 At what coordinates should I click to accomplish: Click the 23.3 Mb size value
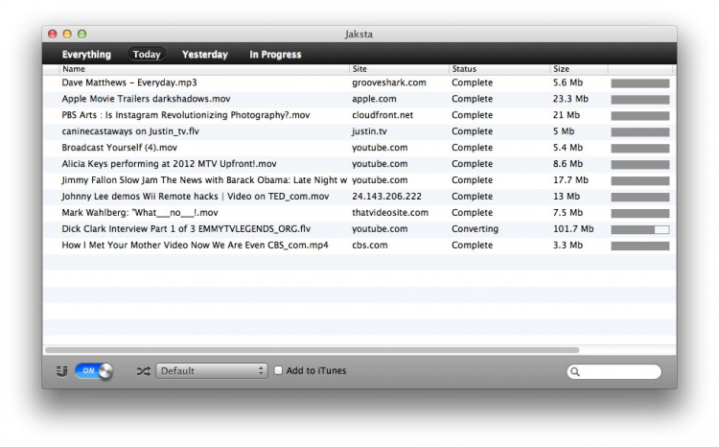pyautogui.click(x=570, y=99)
